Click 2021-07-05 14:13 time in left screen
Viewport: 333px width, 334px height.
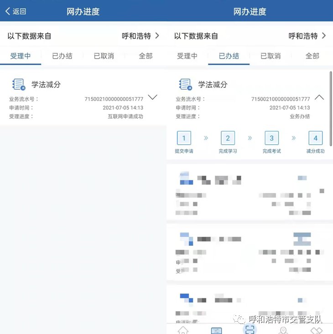[x=123, y=108]
